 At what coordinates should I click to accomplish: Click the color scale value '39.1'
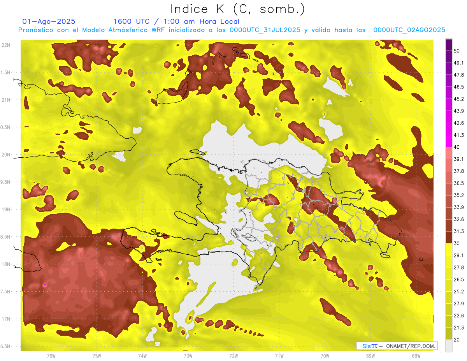click(459, 159)
